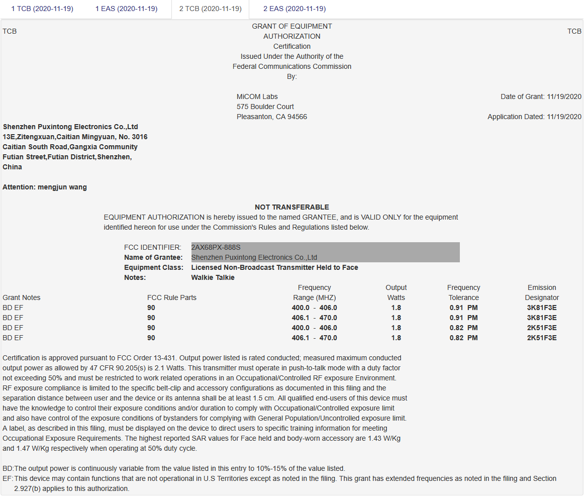588x500 pixels.
Task: Click the Walkie Talkie notes value
Action: [213, 277]
